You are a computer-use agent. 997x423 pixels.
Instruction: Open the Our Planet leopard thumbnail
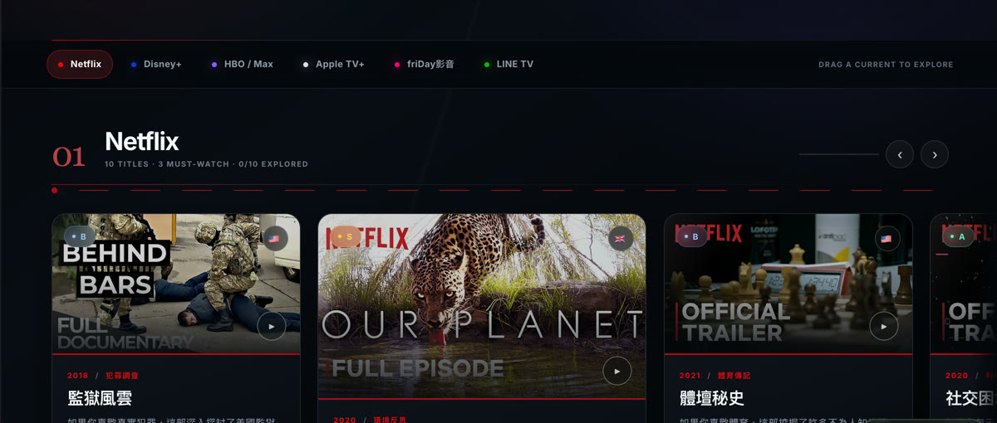482,306
